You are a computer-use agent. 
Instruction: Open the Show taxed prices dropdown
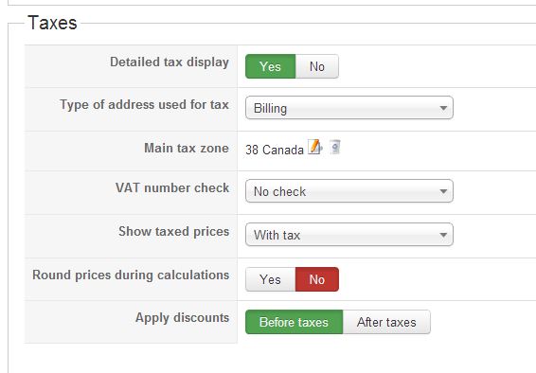(349, 235)
